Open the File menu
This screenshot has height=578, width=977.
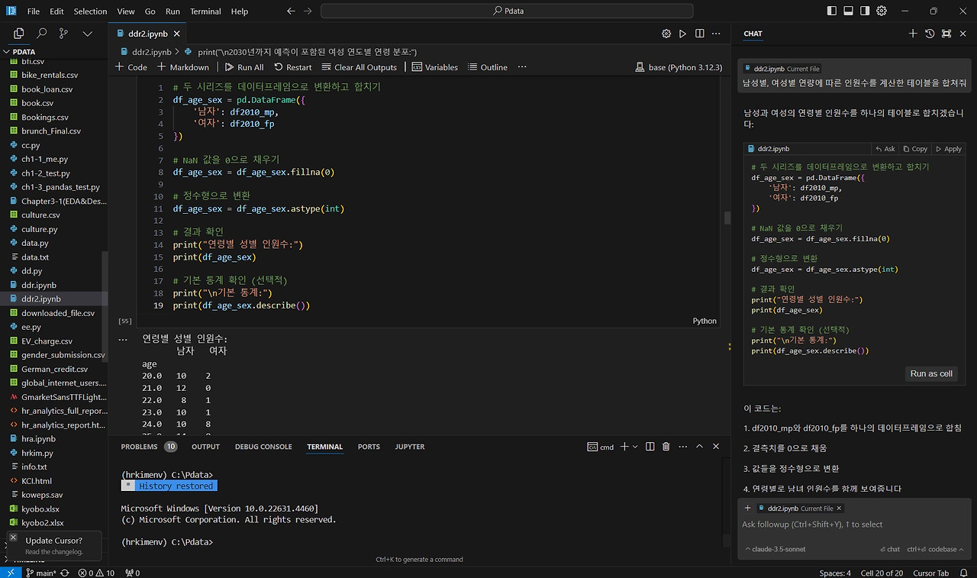(x=34, y=11)
